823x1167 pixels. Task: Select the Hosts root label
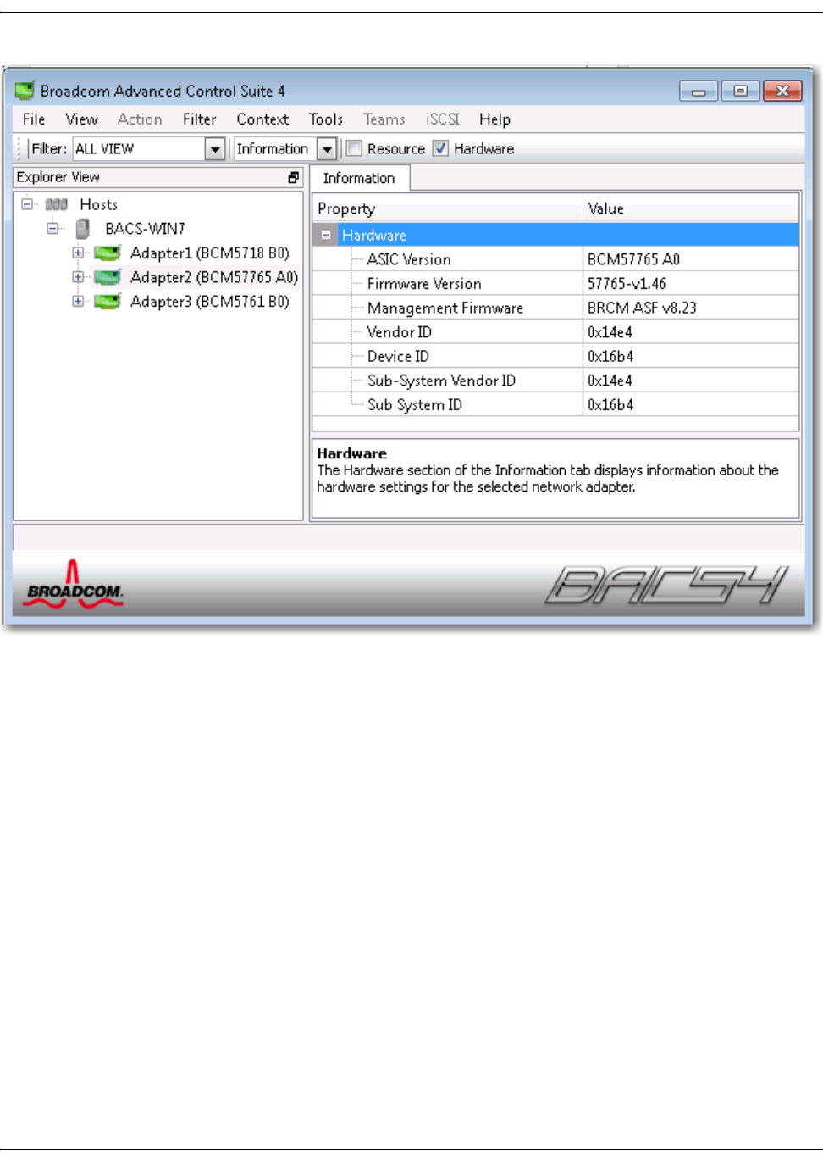pos(98,204)
